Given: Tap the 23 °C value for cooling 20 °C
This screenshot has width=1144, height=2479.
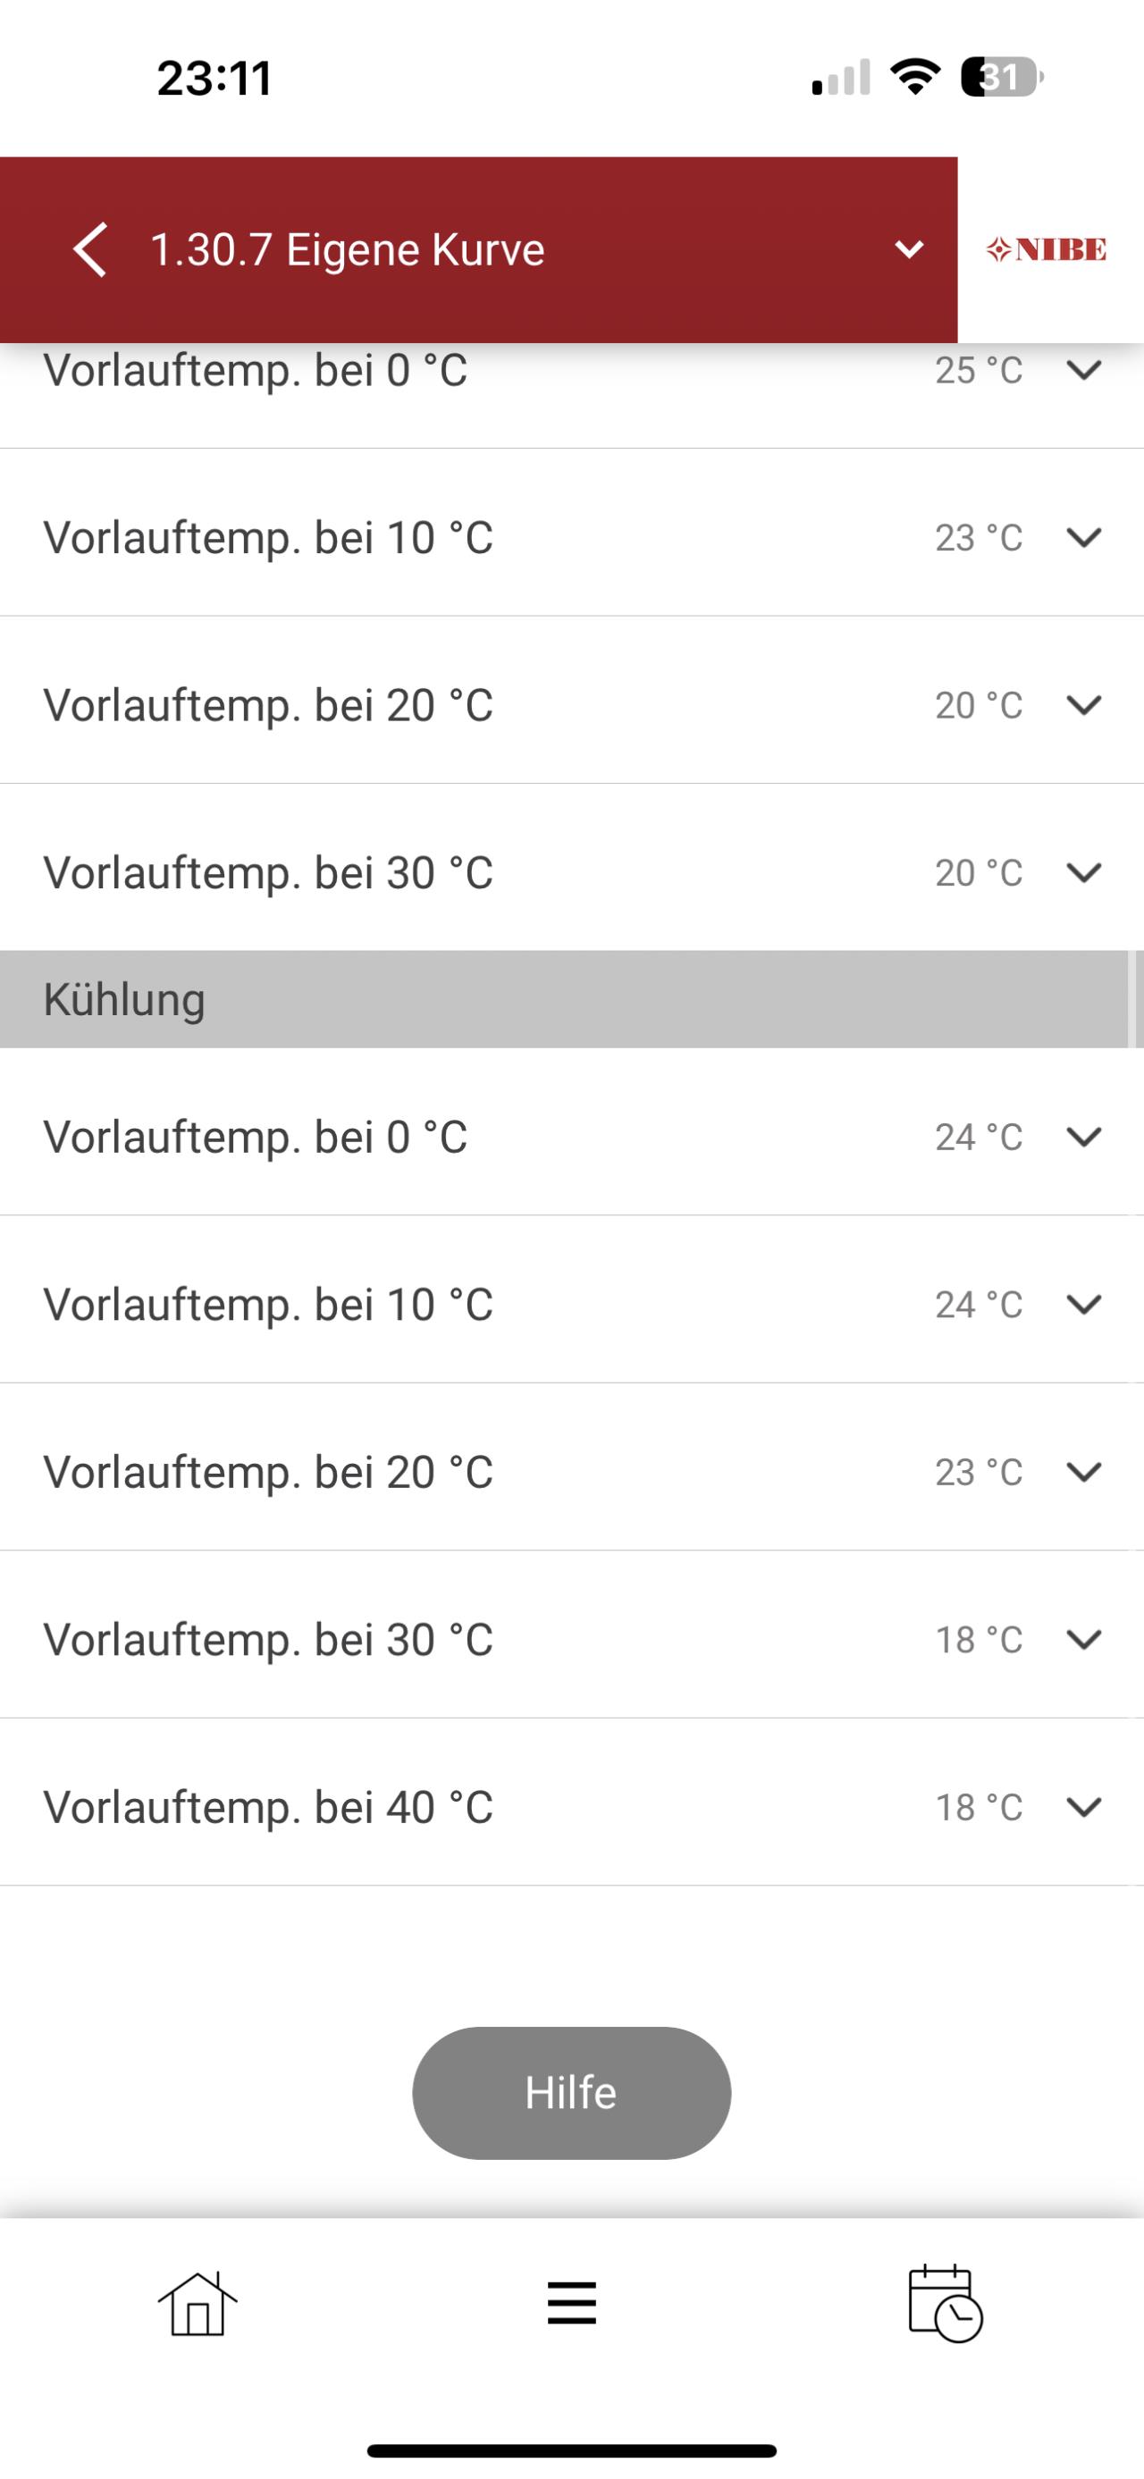Looking at the screenshot, I should (x=979, y=1473).
